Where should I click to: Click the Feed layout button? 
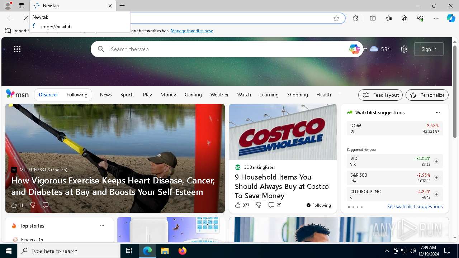tap(380, 95)
